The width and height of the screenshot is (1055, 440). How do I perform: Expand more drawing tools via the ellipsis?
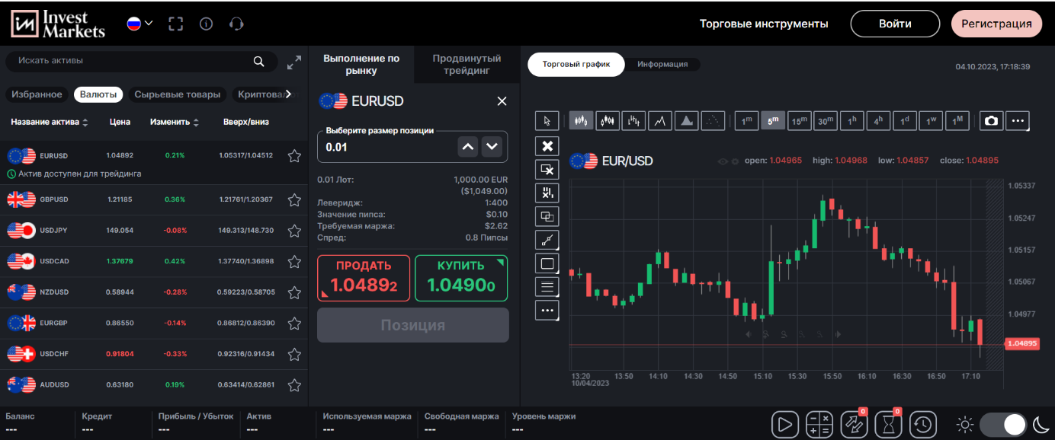(x=547, y=311)
